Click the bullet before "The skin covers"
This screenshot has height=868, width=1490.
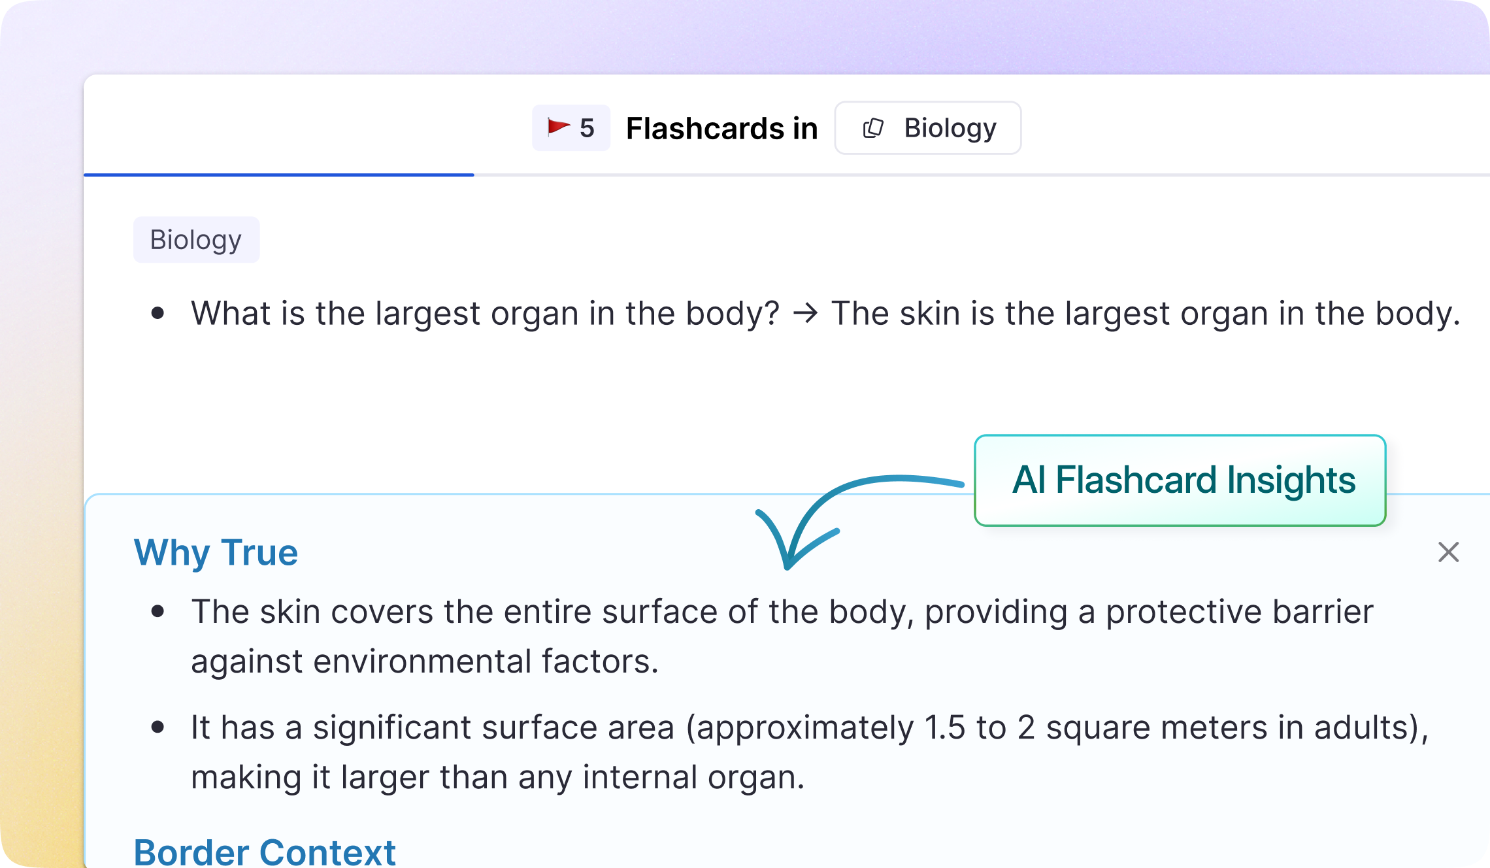(x=157, y=612)
